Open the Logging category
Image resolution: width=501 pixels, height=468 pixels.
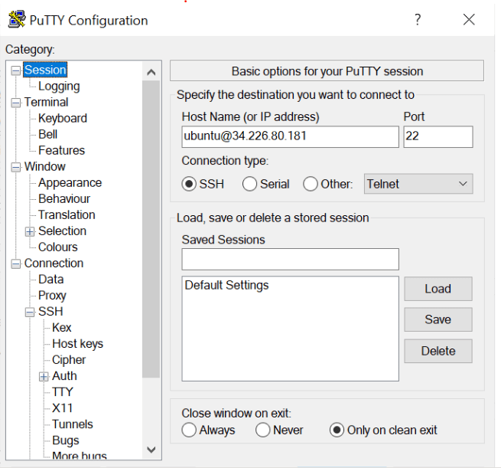coord(59,87)
